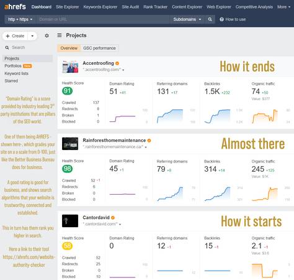Open Keyword lists in sidebar
This screenshot has height=280, width=294.
[17, 73]
